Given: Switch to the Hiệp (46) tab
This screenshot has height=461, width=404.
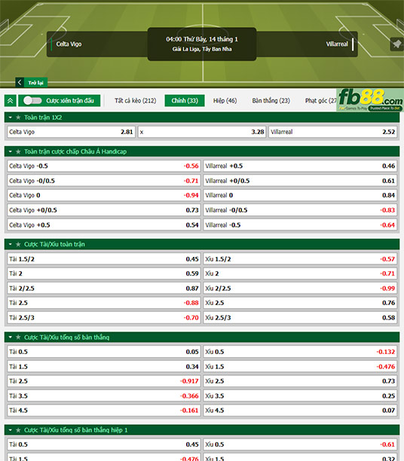Looking at the screenshot, I should pyautogui.click(x=225, y=100).
